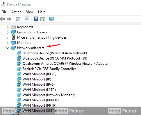The width and height of the screenshot is (141, 115).
Task: Click icon beside WAN Miniport (IPv6)
Action: [19, 85]
